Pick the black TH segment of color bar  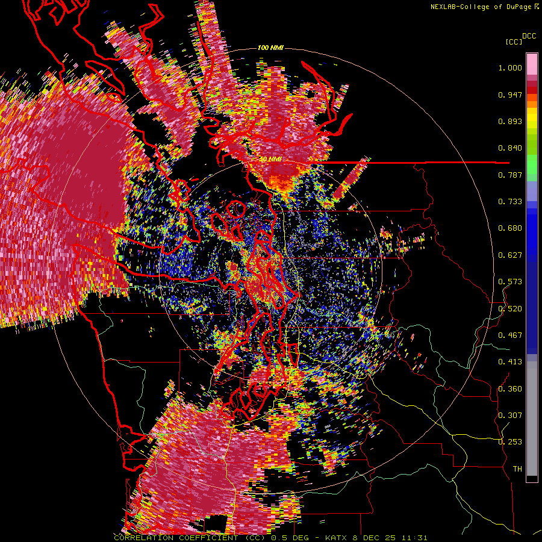pyautogui.click(x=532, y=478)
